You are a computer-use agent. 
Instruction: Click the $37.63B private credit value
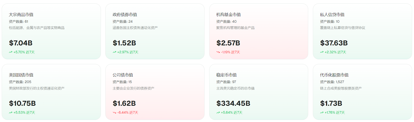coord(334,43)
